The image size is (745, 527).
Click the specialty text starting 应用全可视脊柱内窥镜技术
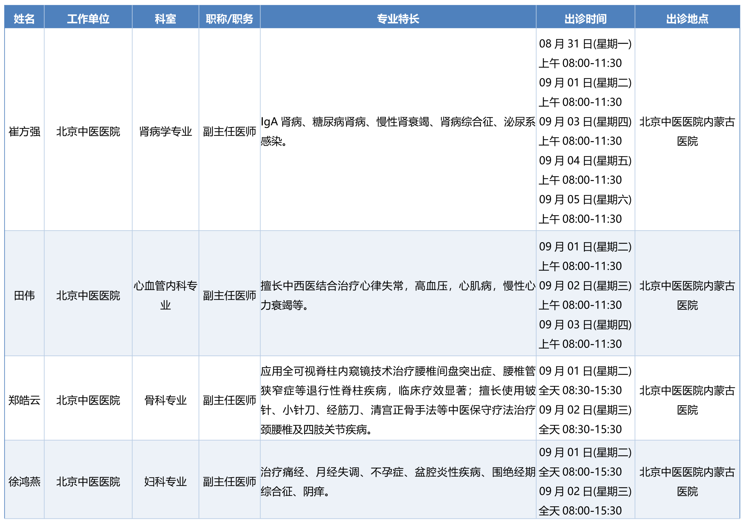click(x=398, y=400)
